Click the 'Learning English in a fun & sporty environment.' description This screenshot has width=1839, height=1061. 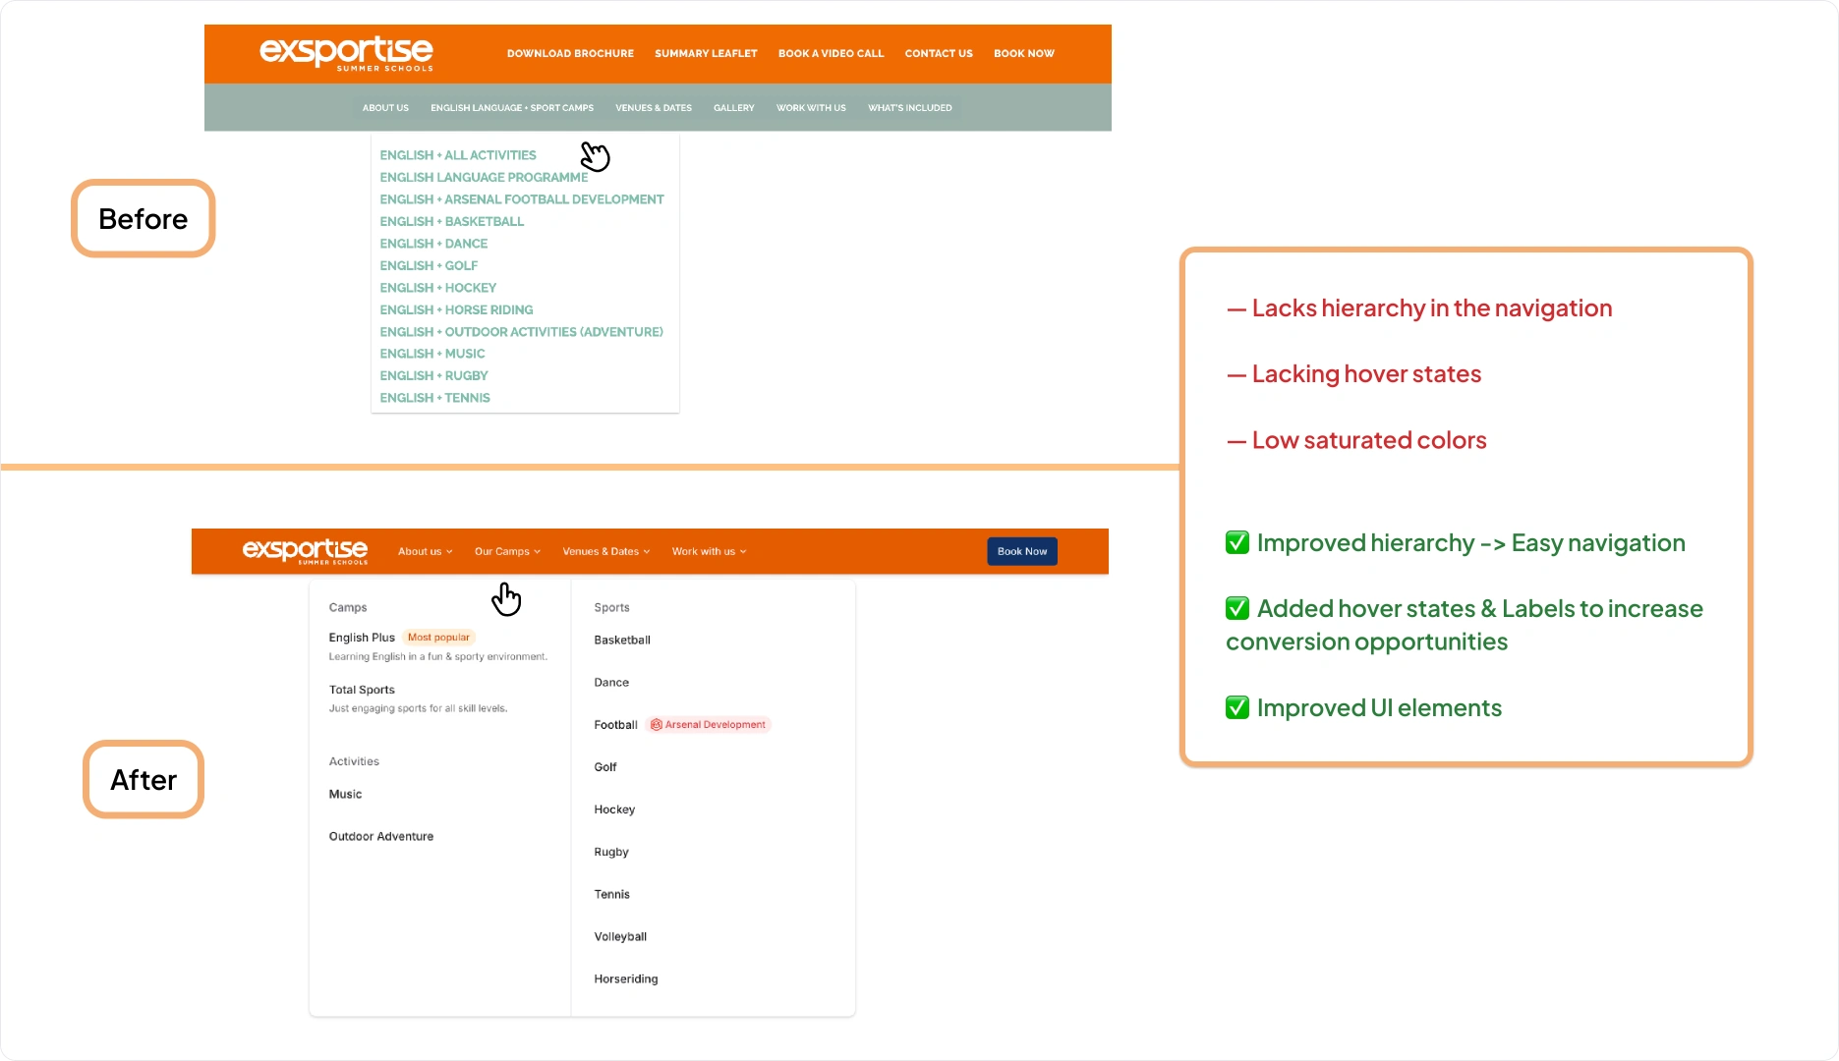coord(438,656)
